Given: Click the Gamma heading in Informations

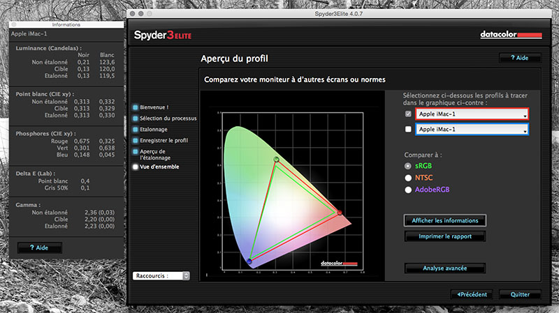Looking at the screenshot, I should [x=28, y=205].
